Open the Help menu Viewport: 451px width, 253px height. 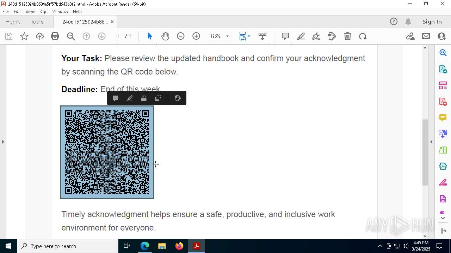pyautogui.click(x=77, y=12)
